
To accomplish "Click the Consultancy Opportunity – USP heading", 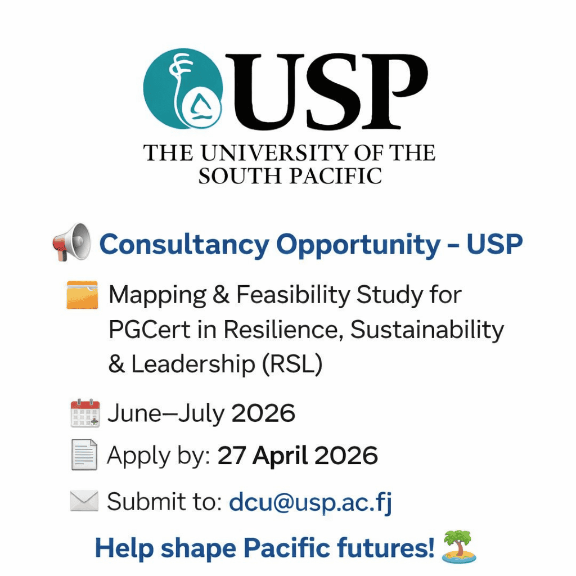I will (311, 244).
